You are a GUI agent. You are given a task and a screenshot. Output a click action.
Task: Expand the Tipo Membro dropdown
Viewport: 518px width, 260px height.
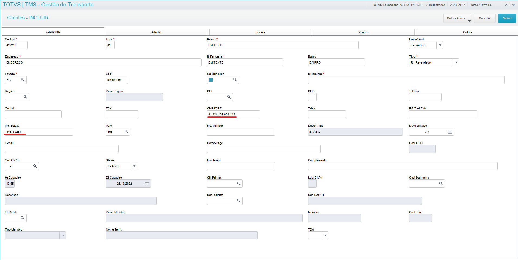tap(63, 235)
